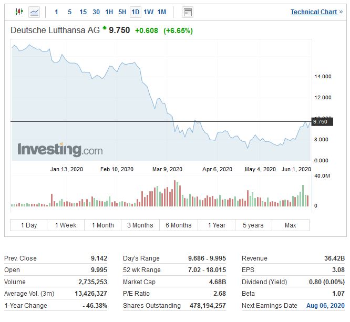Show 1 Year time range
Viewport: 350px width, 322px height.
click(217, 225)
